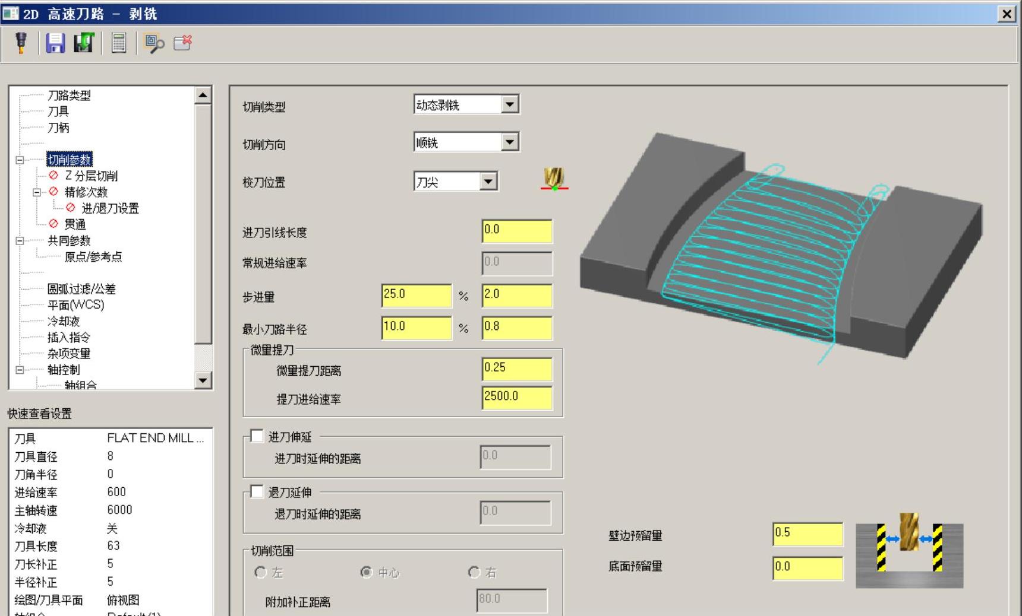Click the stock-to-leave diagram image
This screenshot has height=616, width=1022.
coord(909,551)
